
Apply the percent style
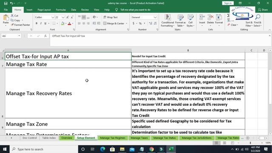pyautogui.click(x=140, y=23)
